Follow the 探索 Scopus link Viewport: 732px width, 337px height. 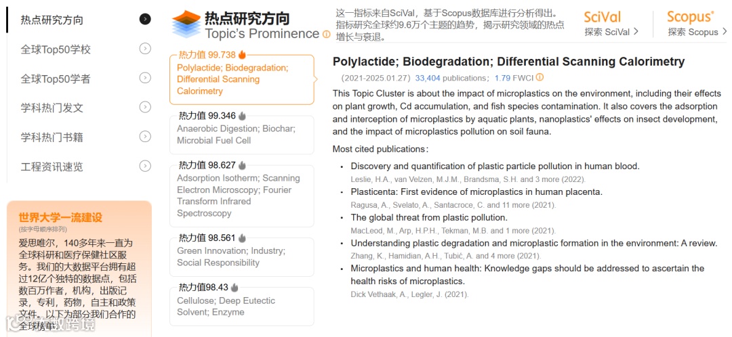coord(697,32)
